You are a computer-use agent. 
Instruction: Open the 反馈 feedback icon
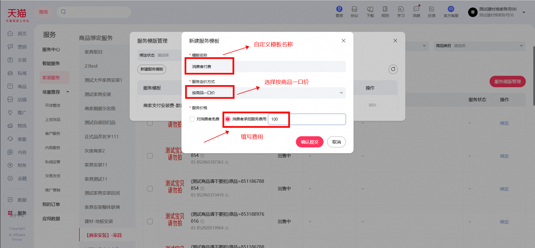pyautogui.click(x=432, y=12)
